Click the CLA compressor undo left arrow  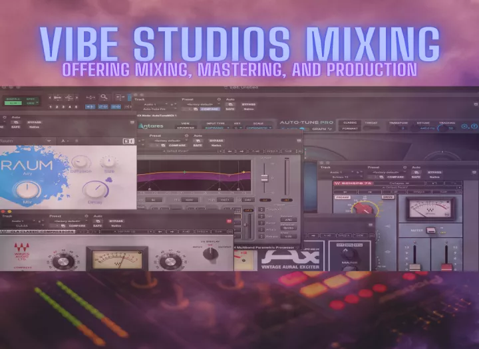pyautogui.click(x=160, y=232)
